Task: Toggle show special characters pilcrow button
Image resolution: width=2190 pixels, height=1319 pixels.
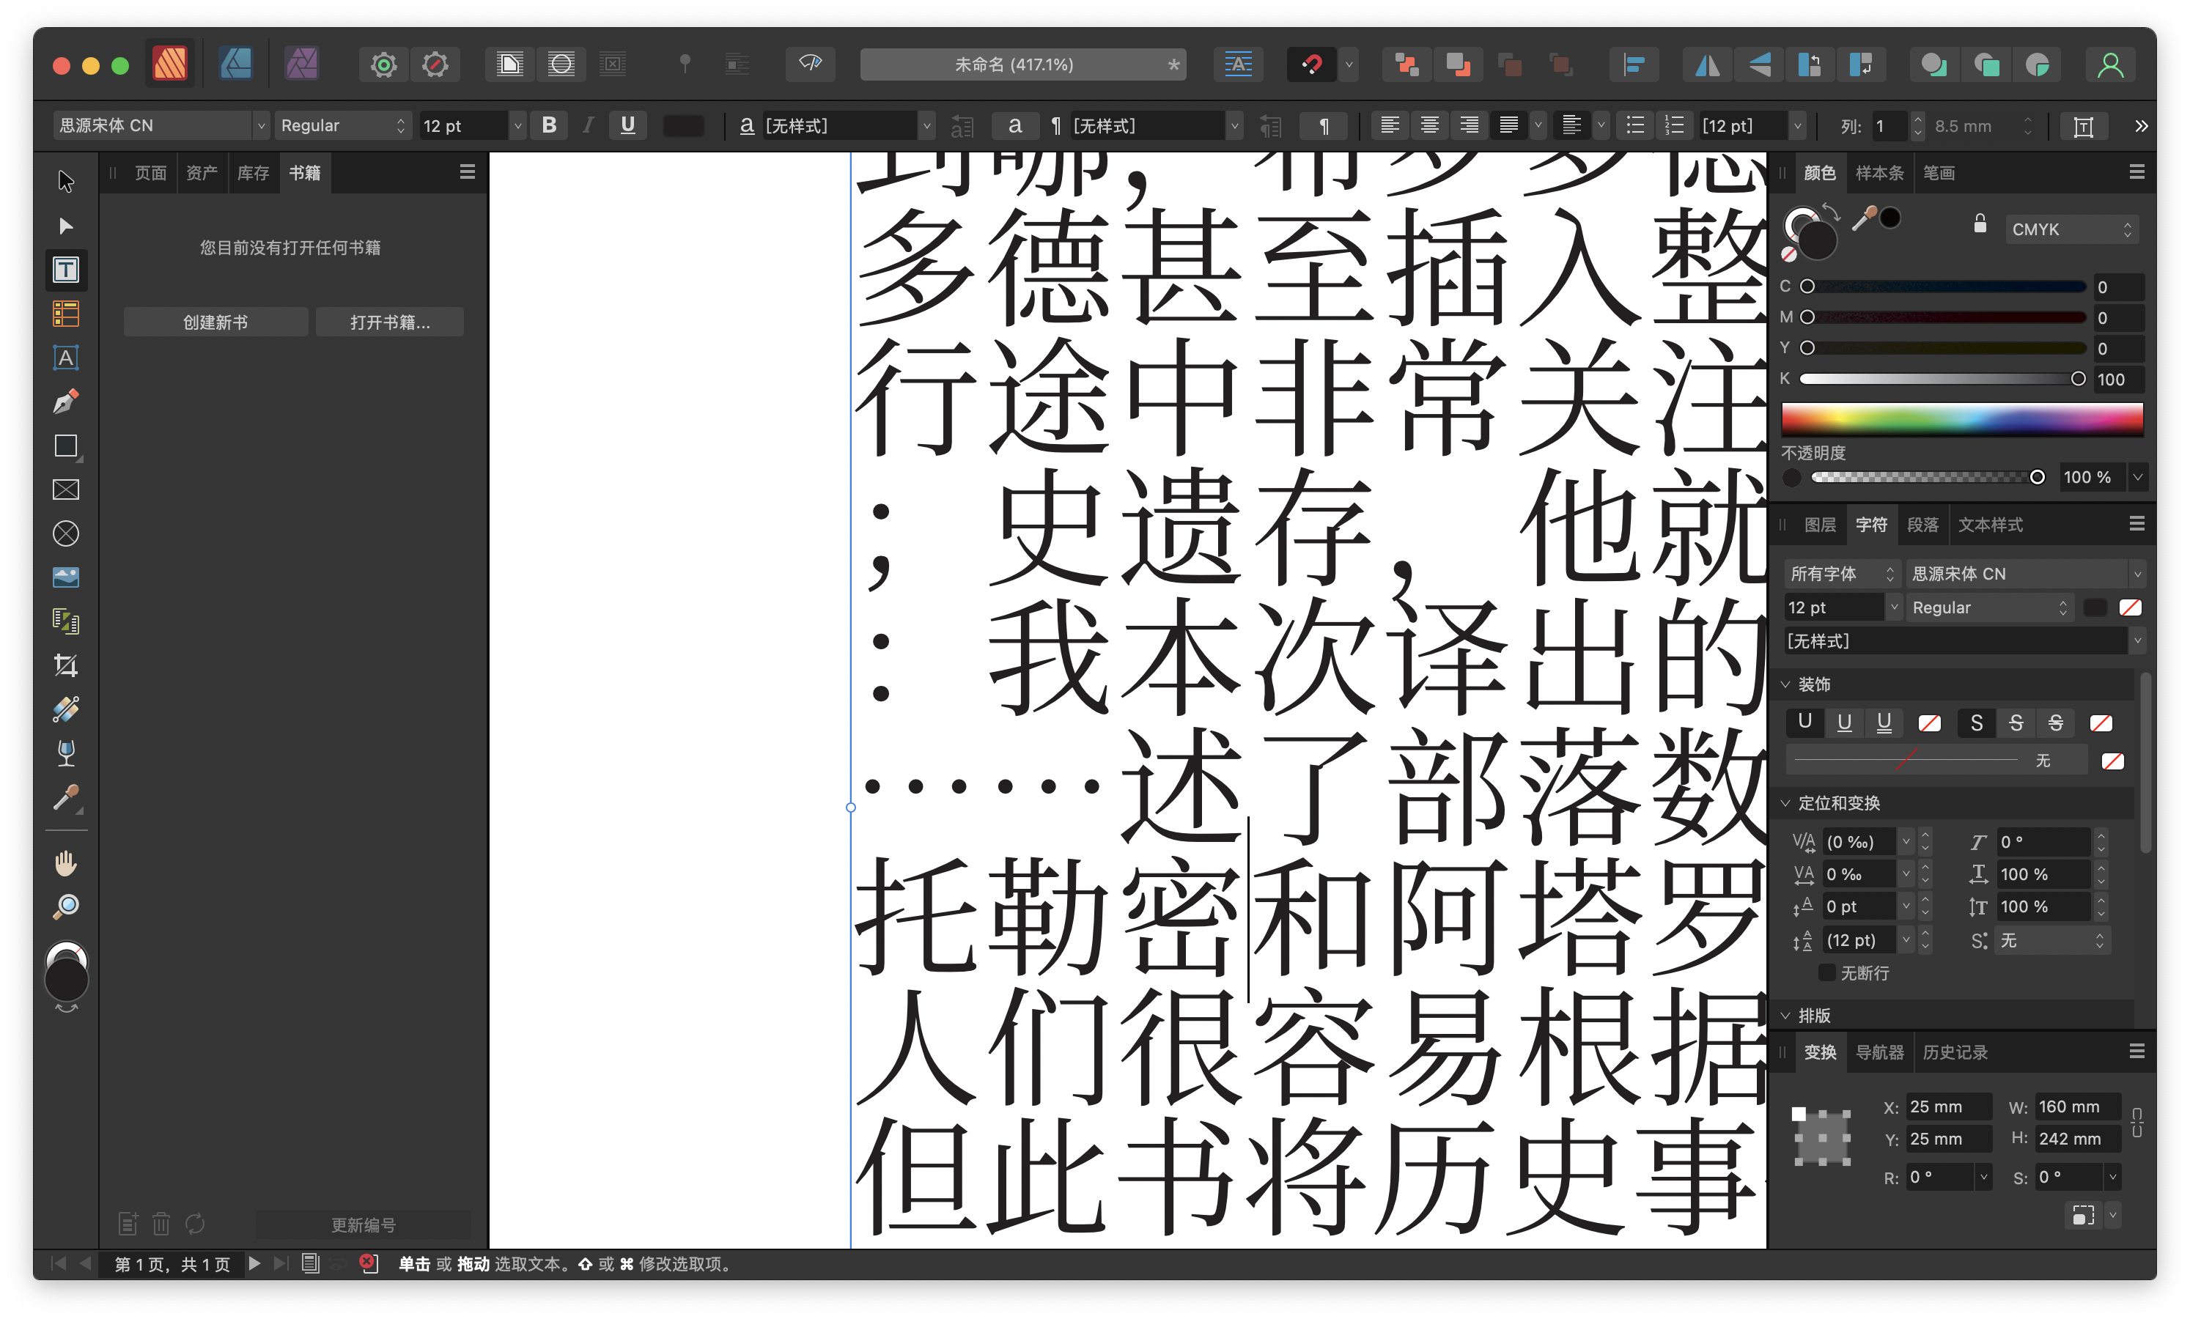Action: 1324,126
